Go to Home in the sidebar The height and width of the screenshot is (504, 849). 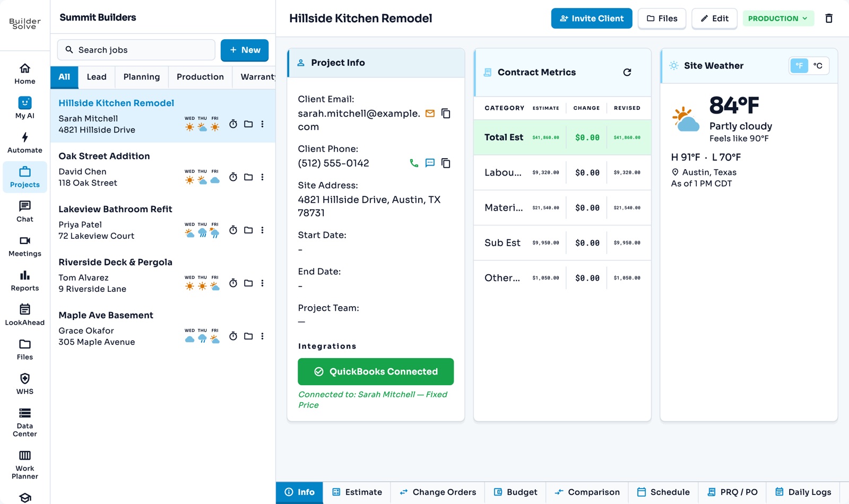coord(25,73)
